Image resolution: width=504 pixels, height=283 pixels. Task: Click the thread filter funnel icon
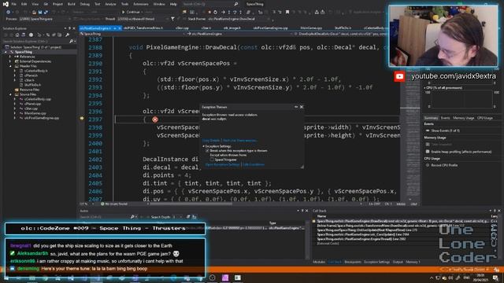tap(172, 19)
